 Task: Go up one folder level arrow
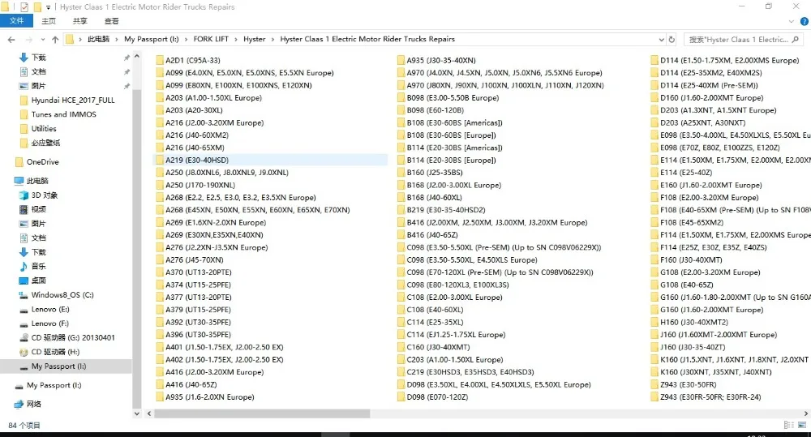pos(55,39)
